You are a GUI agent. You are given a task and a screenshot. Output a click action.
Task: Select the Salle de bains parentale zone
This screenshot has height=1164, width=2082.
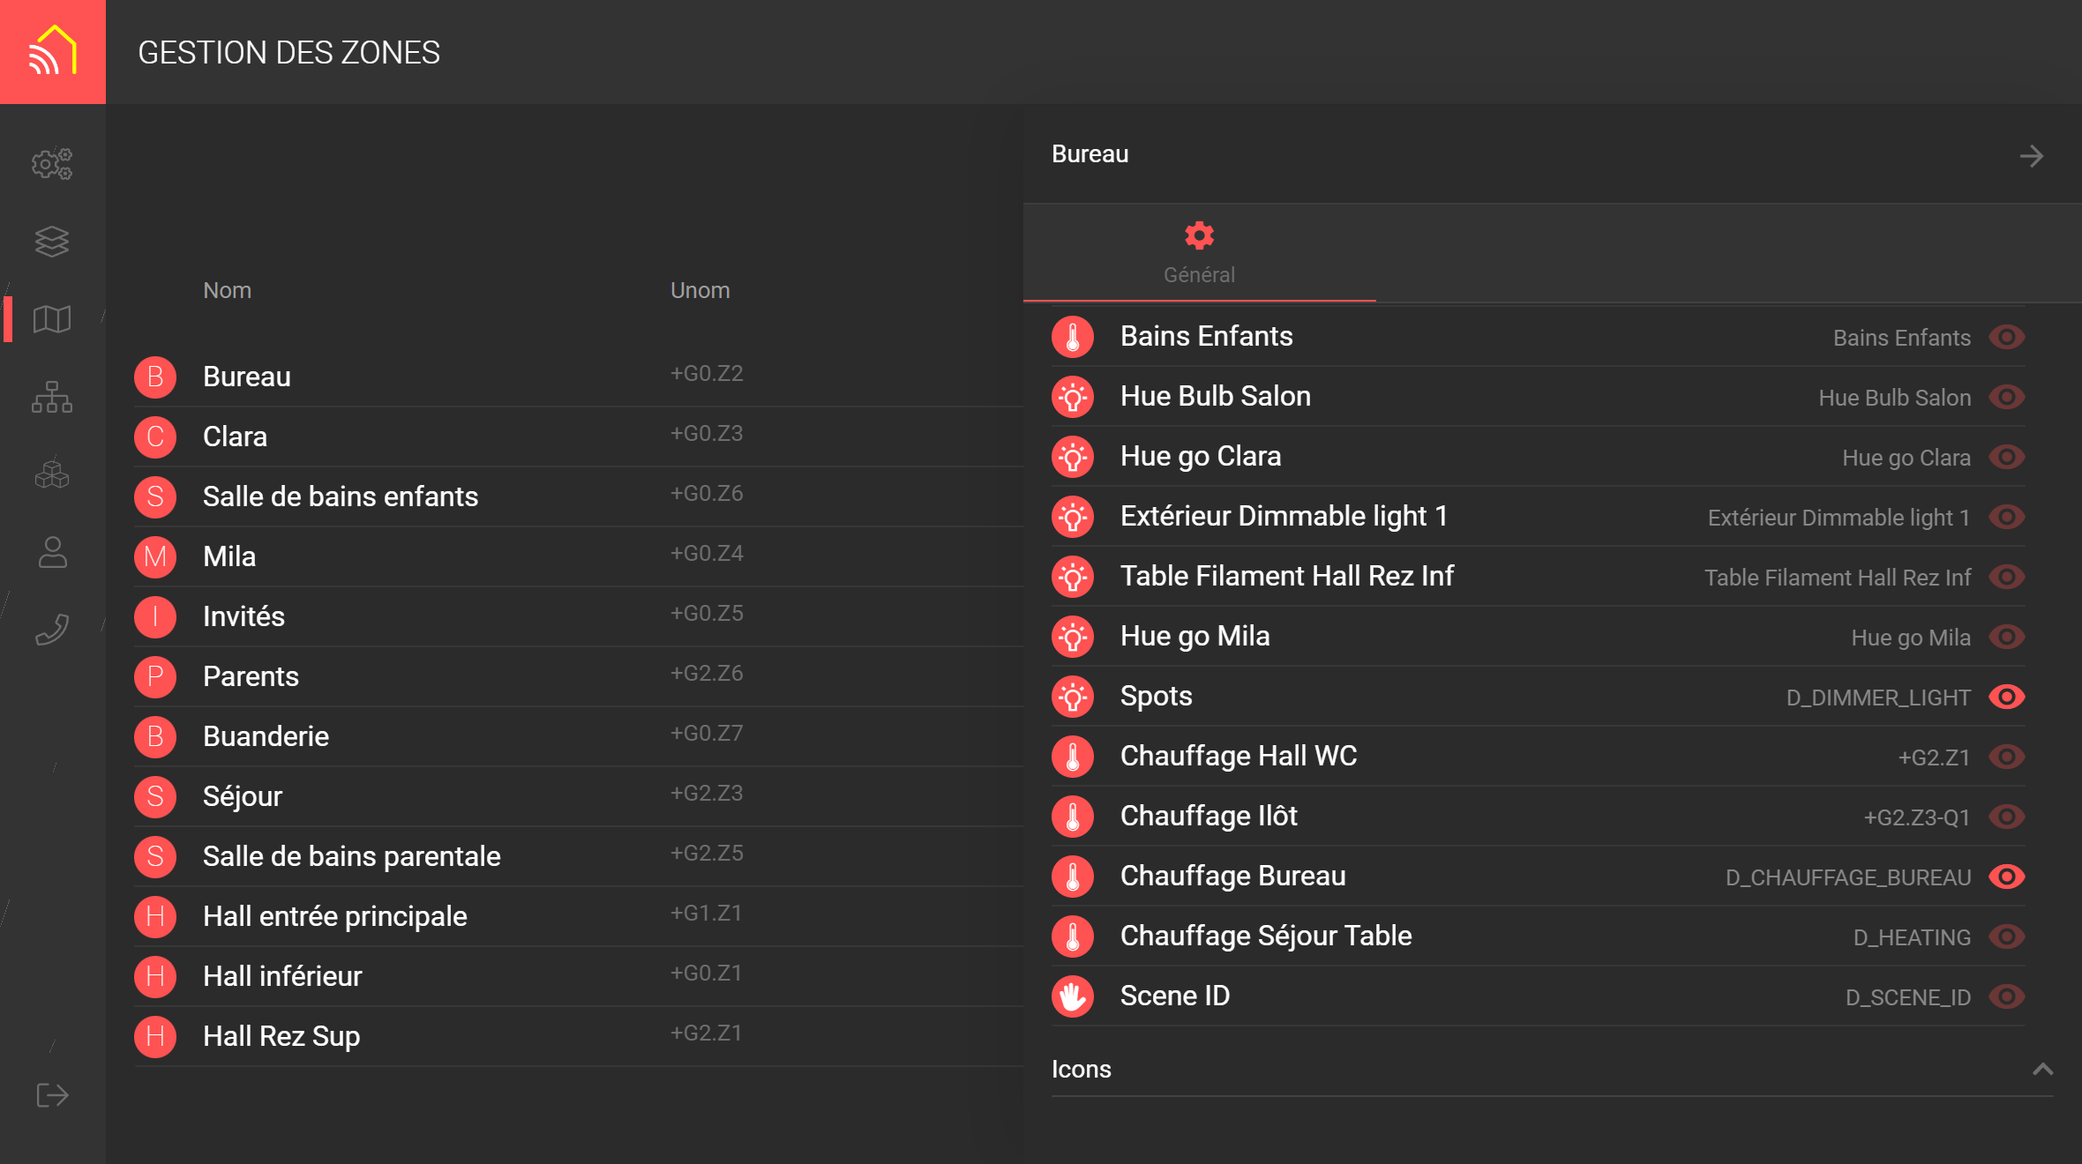pos(351,856)
